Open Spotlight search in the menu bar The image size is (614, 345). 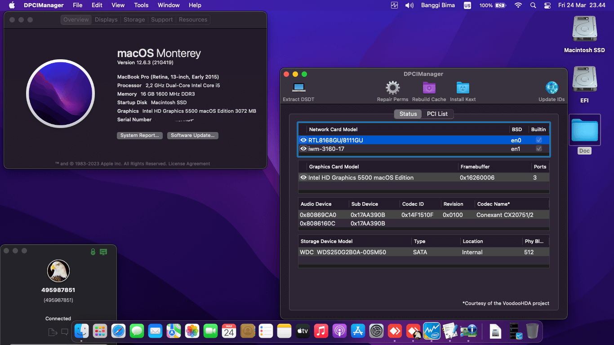[533, 5]
